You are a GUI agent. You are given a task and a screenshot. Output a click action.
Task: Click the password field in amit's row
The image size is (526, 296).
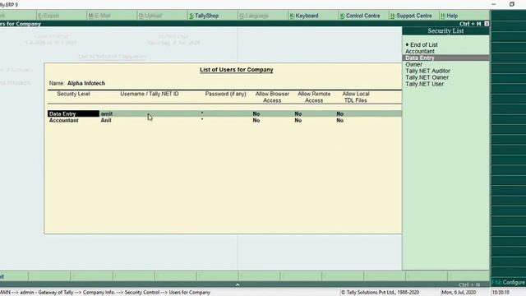[202, 113]
